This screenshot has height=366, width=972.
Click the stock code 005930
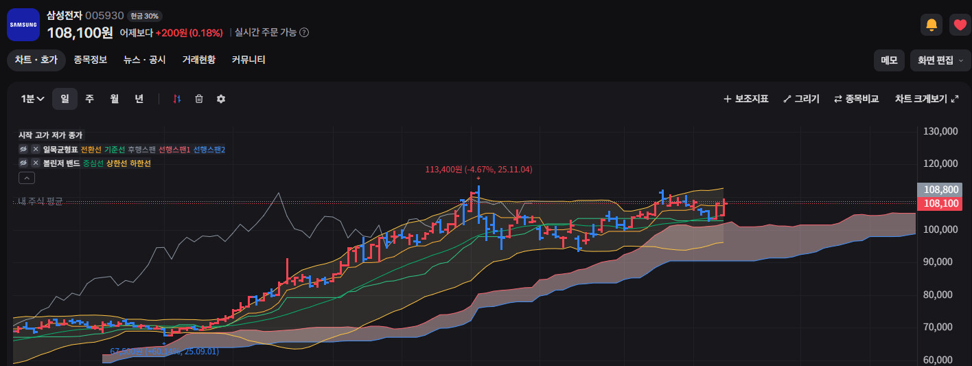104,15
